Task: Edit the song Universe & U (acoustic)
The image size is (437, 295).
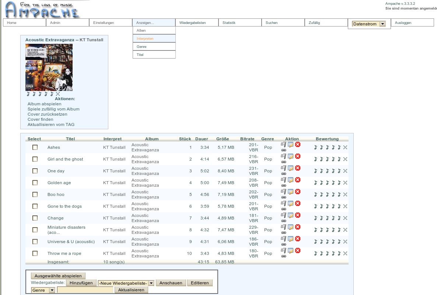Action: coord(291,239)
